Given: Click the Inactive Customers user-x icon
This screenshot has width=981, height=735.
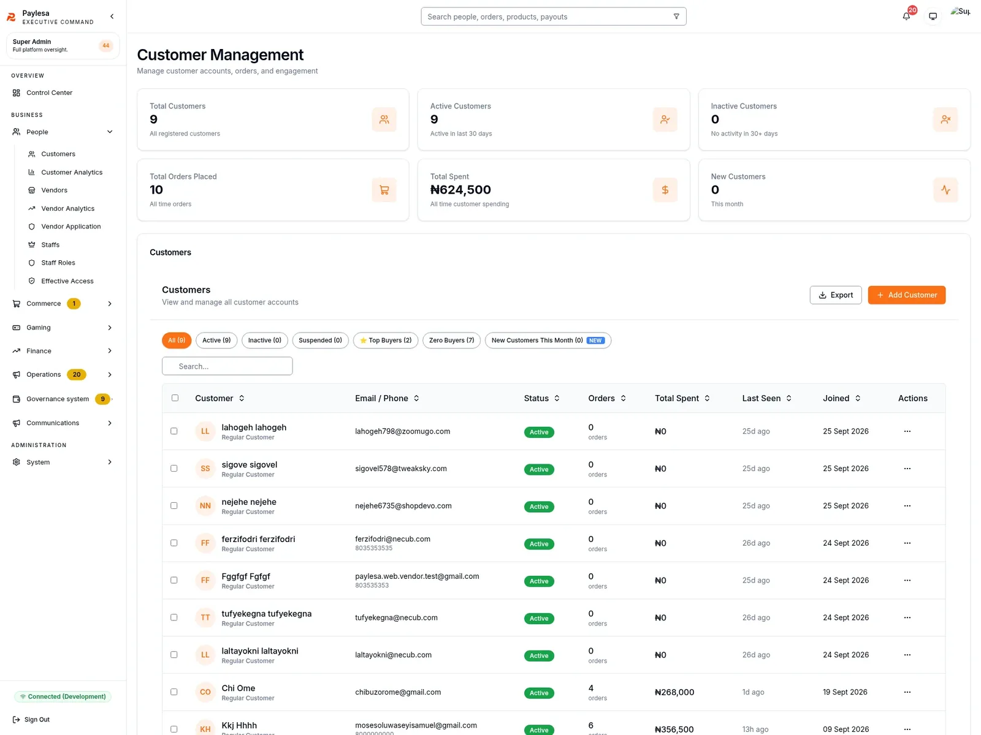Looking at the screenshot, I should [945, 119].
